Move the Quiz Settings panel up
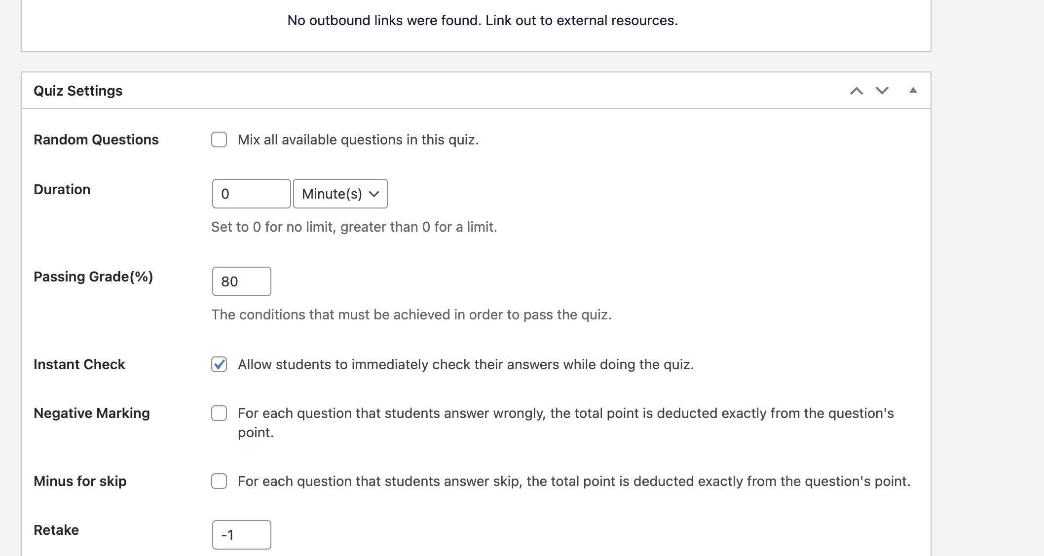The width and height of the screenshot is (1044, 556). click(x=857, y=91)
